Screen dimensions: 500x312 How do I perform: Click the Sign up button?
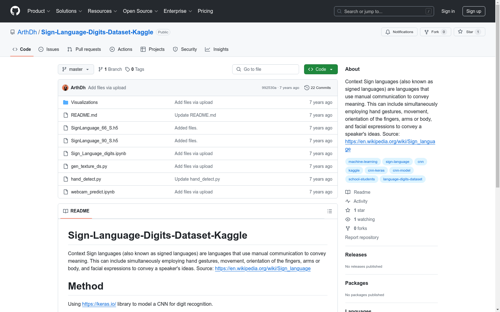tap(474, 11)
